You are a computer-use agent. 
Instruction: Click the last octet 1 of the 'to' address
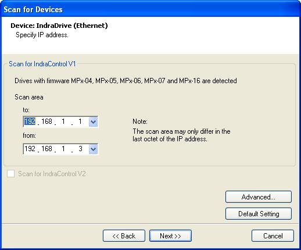pyautogui.click(x=80, y=122)
